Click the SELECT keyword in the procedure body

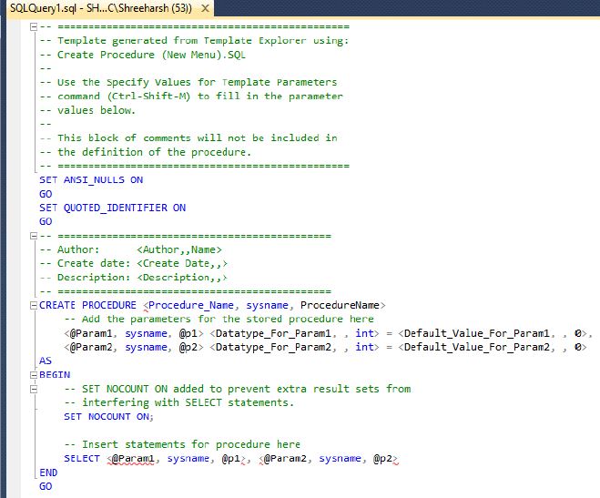tap(82, 458)
